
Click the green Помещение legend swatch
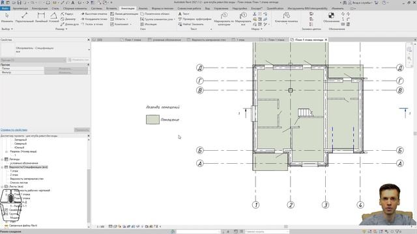coord(152,120)
